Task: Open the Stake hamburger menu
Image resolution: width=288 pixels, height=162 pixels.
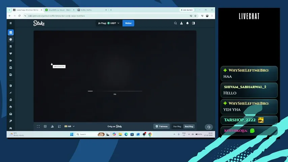Action: coord(11,23)
